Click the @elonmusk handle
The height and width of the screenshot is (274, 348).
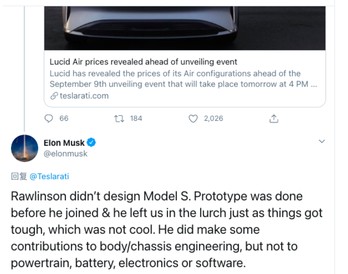point(65,153)
